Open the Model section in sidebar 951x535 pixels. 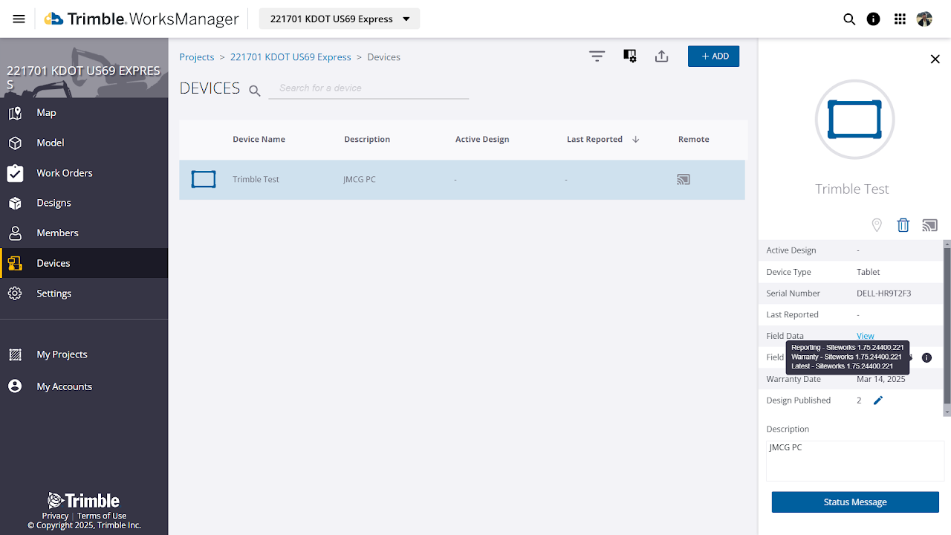[84, 143]
